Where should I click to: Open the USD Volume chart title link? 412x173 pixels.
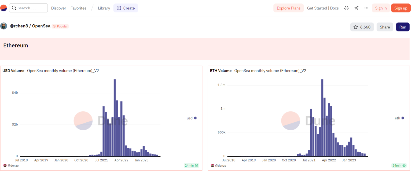tap(13, 71)
